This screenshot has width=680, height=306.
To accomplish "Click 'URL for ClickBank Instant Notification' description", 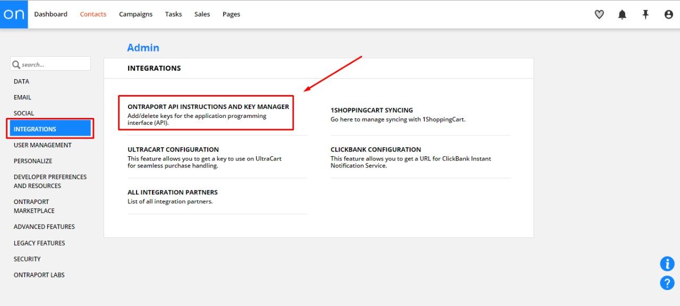I will tap(411, 162).
